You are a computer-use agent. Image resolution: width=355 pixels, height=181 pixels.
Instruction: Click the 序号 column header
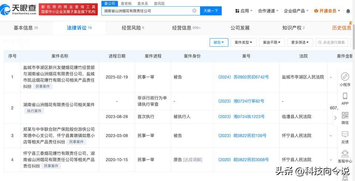(12, 56)
